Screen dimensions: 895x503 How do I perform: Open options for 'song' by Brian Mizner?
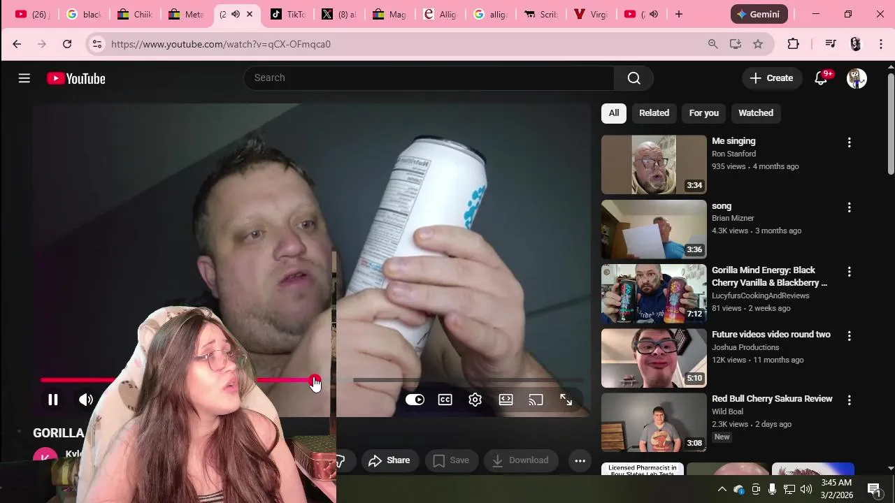(849, 207)
